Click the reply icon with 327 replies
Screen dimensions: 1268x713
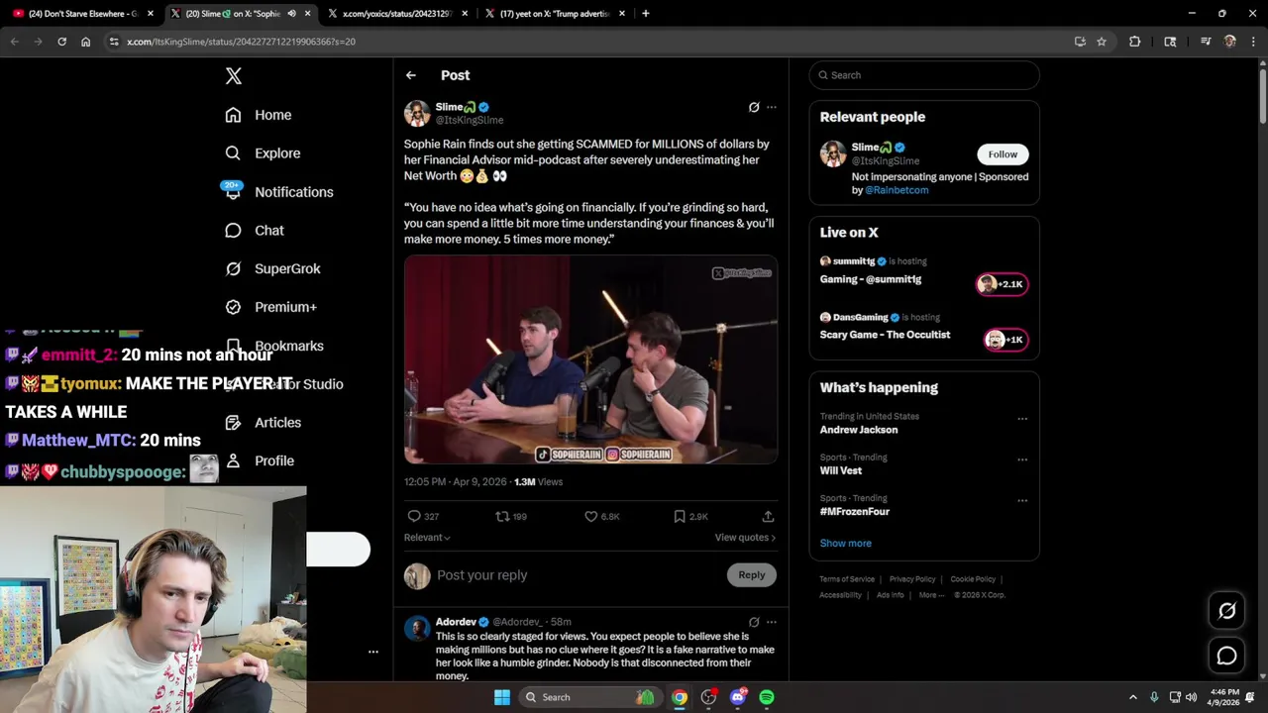(414, 516)
